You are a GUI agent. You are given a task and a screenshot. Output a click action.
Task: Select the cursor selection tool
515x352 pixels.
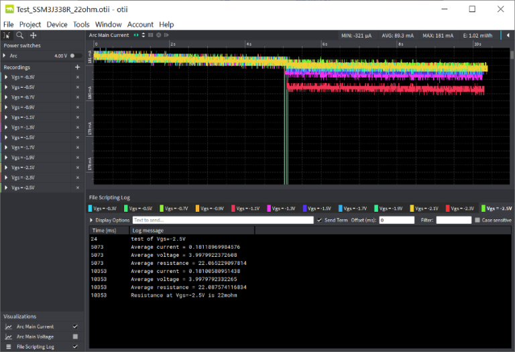point(7,35)
